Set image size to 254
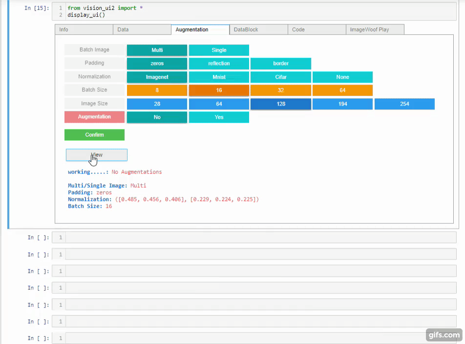 pos(404,104)
